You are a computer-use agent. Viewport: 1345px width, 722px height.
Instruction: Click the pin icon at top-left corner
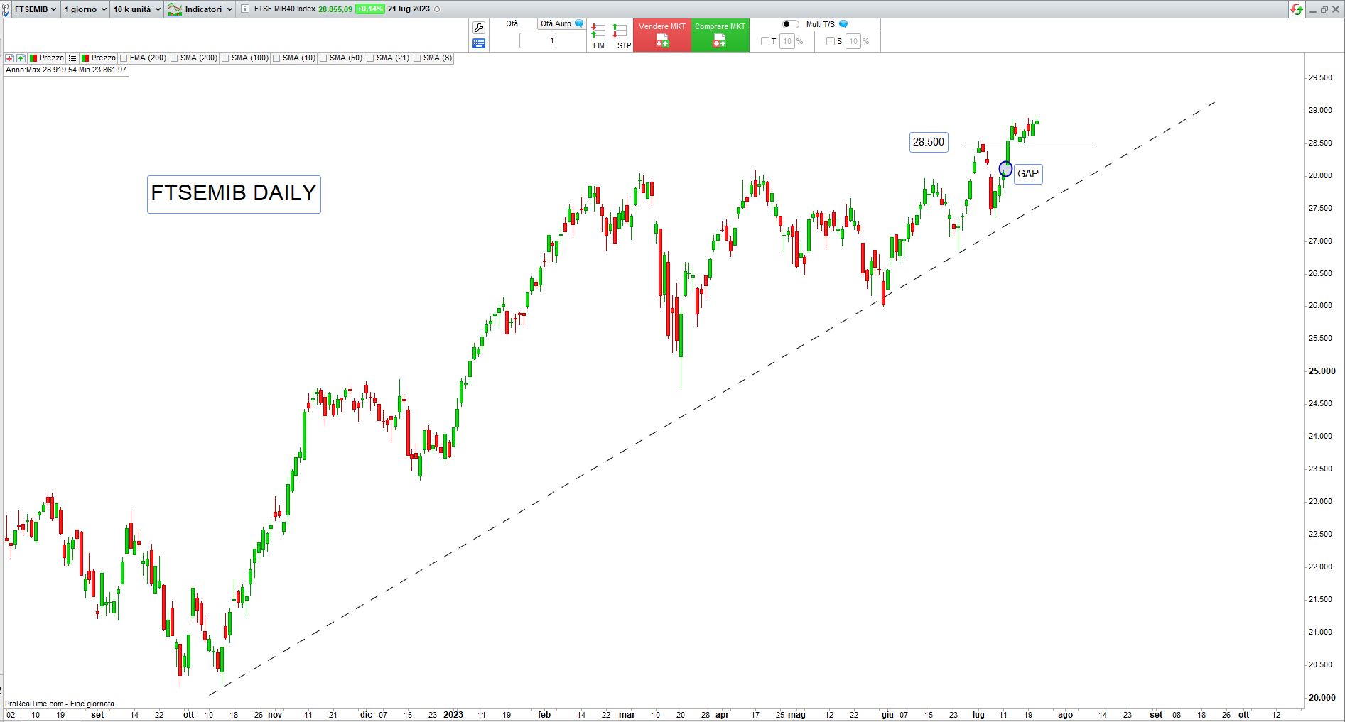(6, 9)
